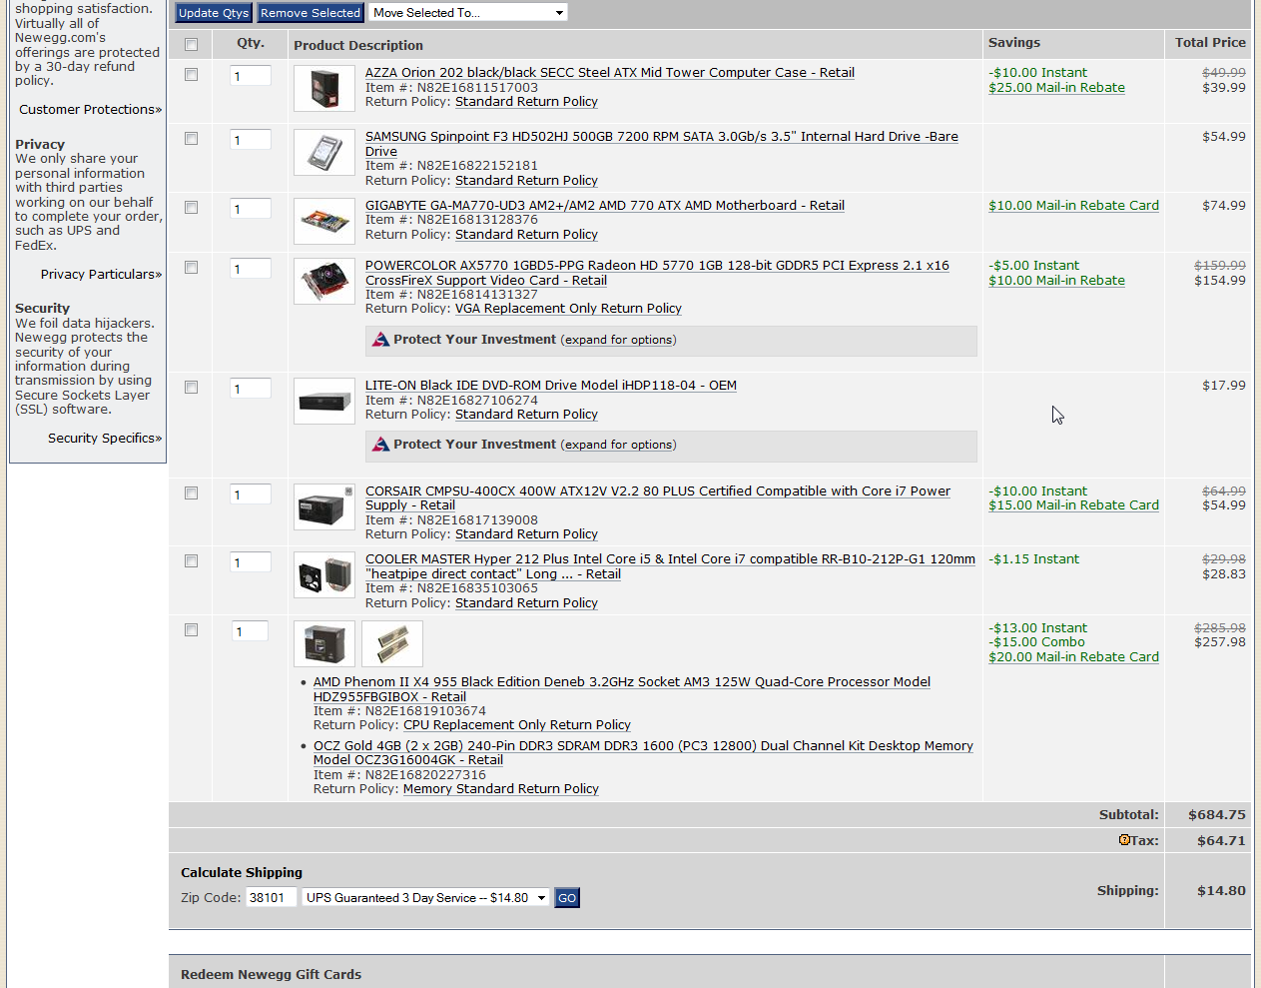Select the Corsair power supply checkbox

[191, 494]
